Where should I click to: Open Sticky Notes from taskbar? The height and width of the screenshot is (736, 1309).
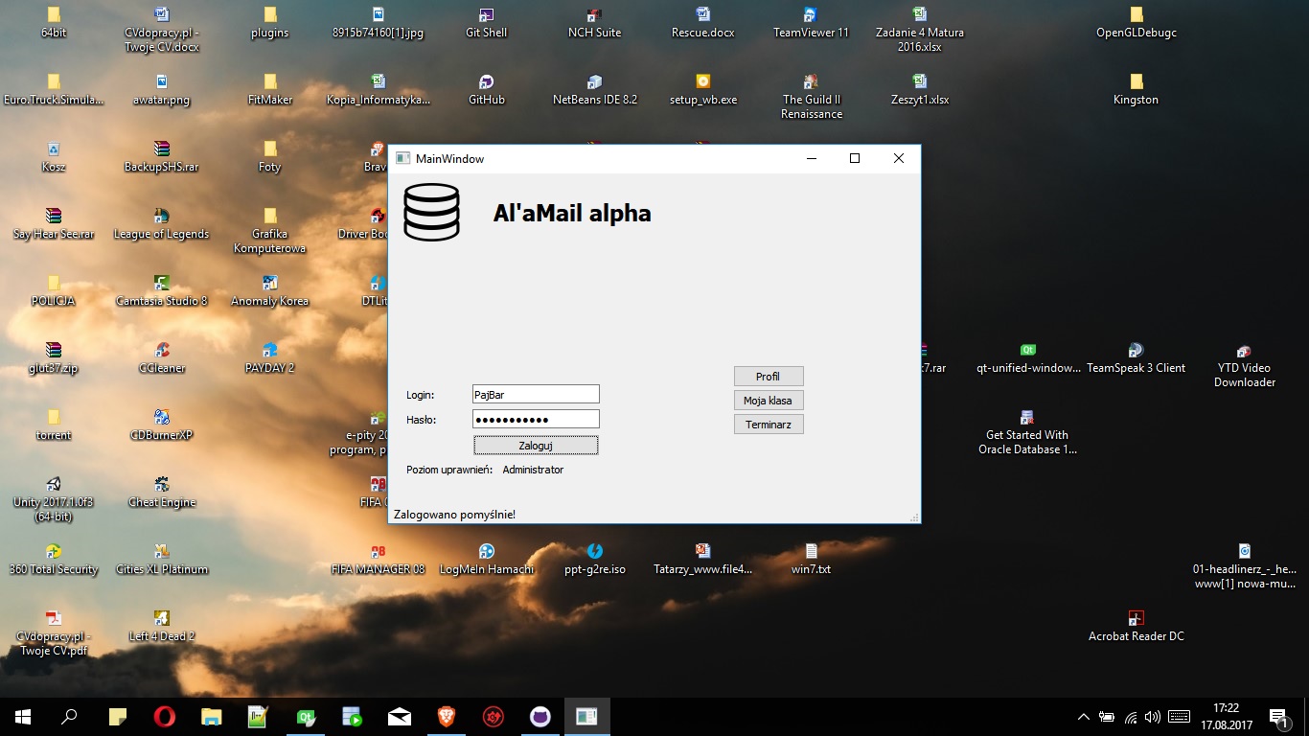[118, 716]
